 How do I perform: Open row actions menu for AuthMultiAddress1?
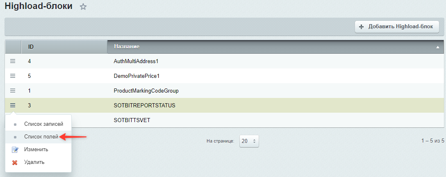click(x=13, y=61)
